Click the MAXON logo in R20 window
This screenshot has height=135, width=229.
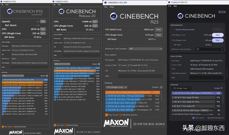64,131
